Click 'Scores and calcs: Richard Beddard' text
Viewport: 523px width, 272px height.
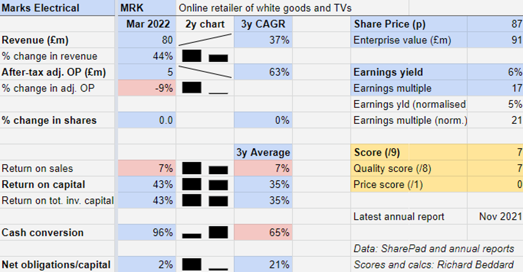click(434, 264)
